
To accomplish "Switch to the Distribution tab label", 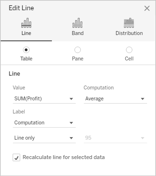I will click(x=129, y=33).
